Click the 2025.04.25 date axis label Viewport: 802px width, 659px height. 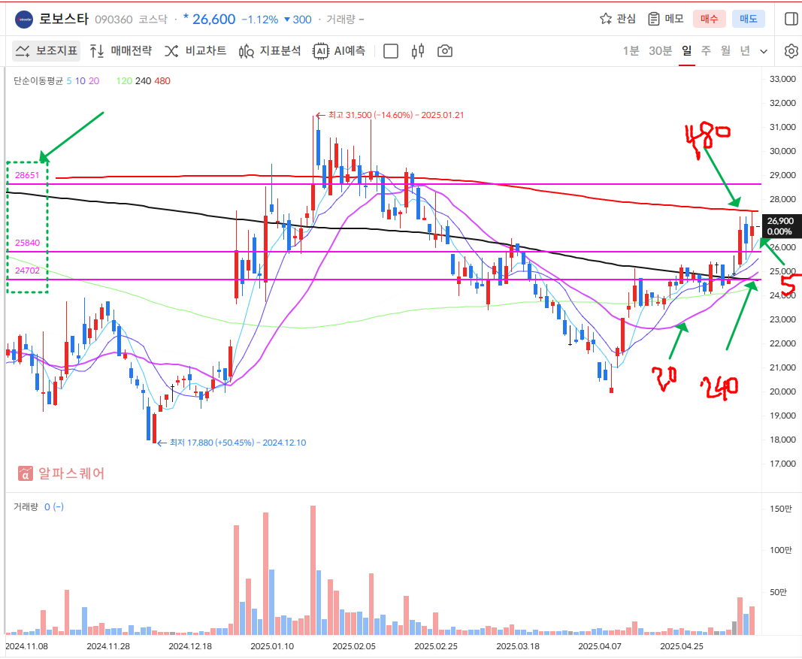tap(681, 645)
